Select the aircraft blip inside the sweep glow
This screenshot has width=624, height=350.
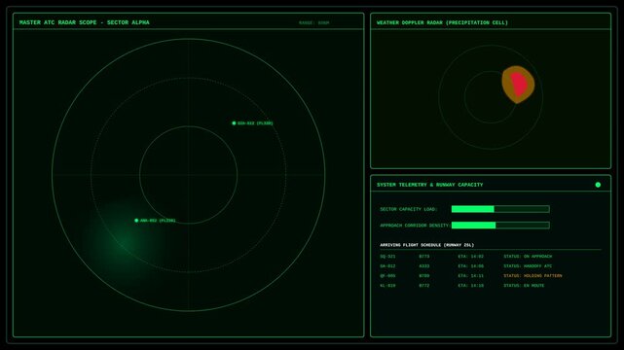[136, 221]
